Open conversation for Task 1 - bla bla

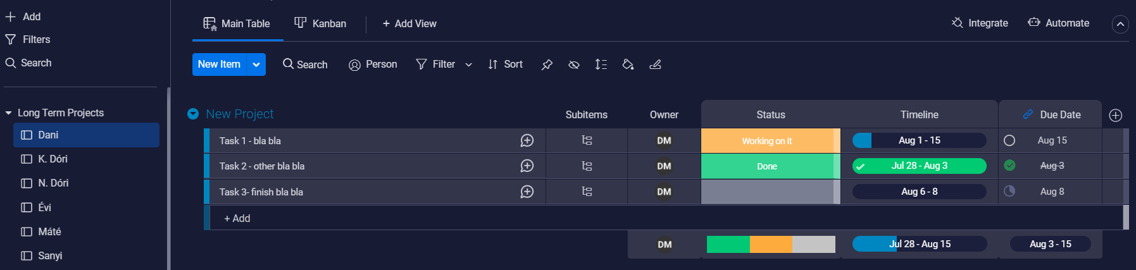[x=527, y=140]
